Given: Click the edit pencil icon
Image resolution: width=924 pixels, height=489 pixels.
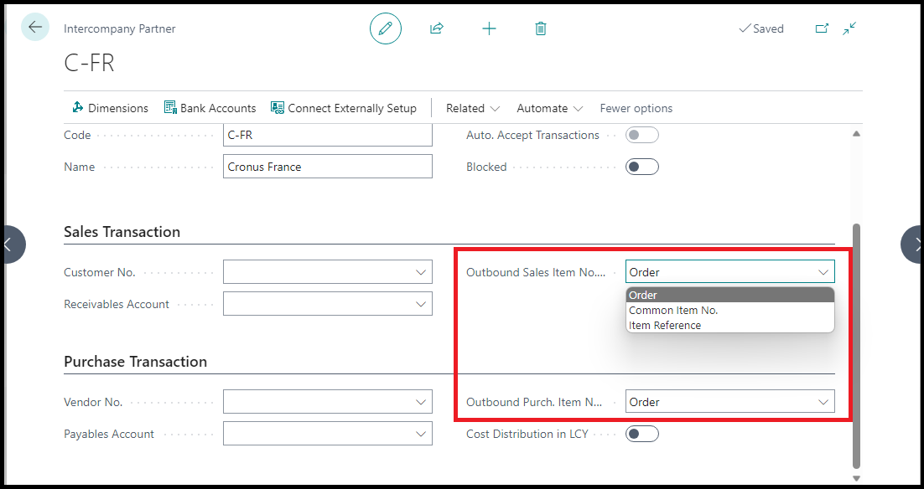Looking at the screenshot, I should [386, 28].
